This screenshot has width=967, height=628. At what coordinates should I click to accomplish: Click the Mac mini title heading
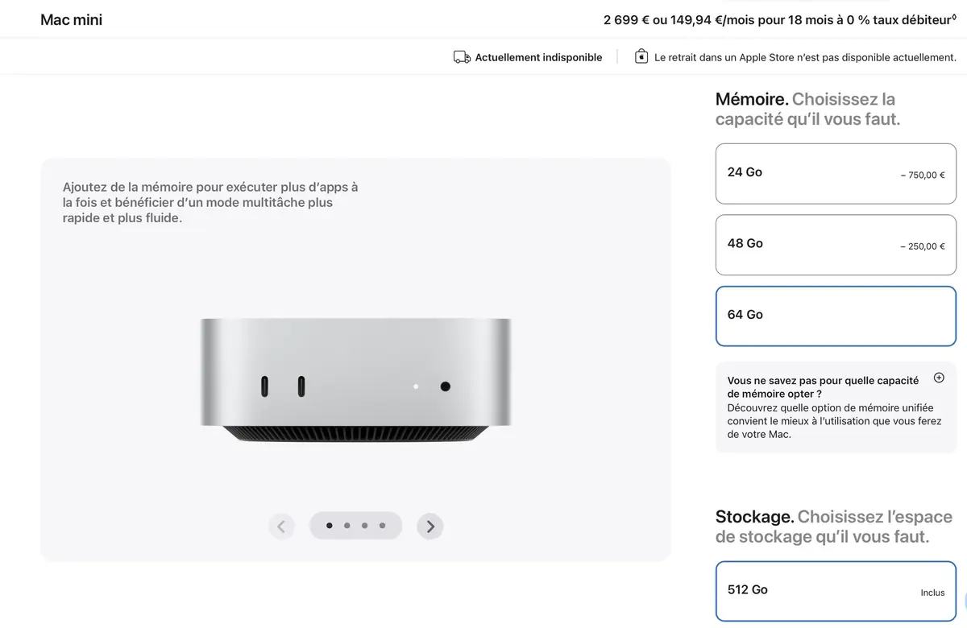(x=71, y=19)
